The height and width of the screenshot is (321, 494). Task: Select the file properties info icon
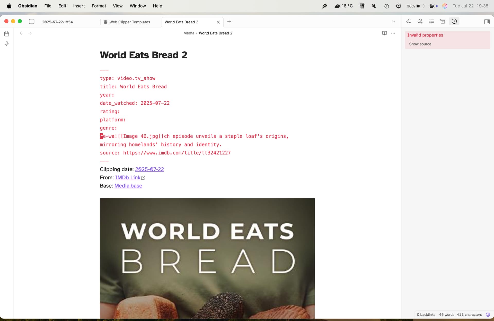point(454,21)
